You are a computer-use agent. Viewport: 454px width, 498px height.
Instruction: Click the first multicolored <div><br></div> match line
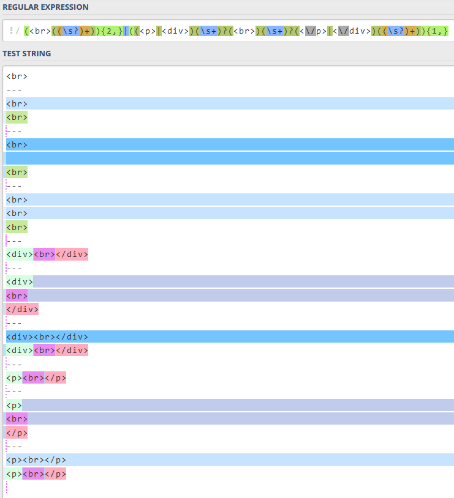click(47, 255)
